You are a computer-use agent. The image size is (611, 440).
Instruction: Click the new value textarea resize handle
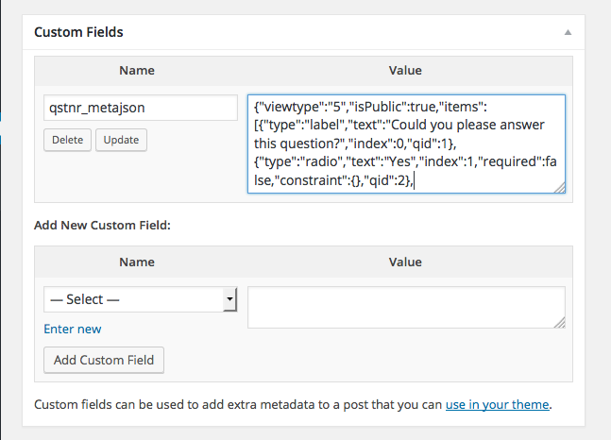(x=560, y=322)
